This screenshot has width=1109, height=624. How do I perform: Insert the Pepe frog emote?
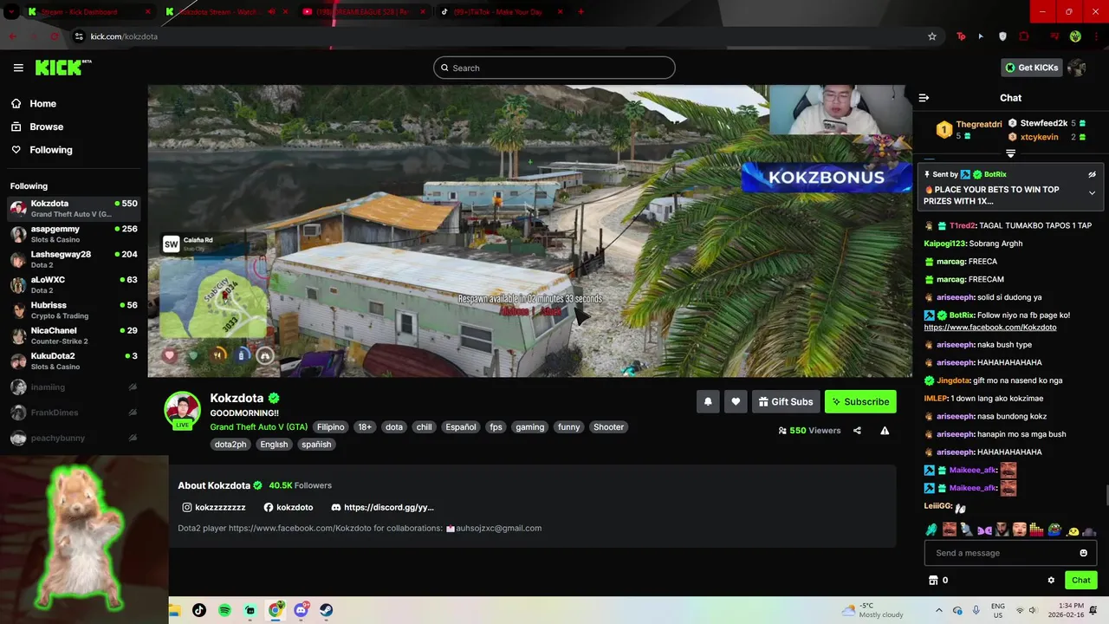1054,529
